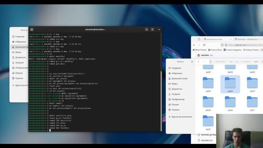Open the Firefox View icon beside the tabs
Image resolution: width=263 pixels, height=148 pixels.
pyautogui.click(x=199, y=39)
